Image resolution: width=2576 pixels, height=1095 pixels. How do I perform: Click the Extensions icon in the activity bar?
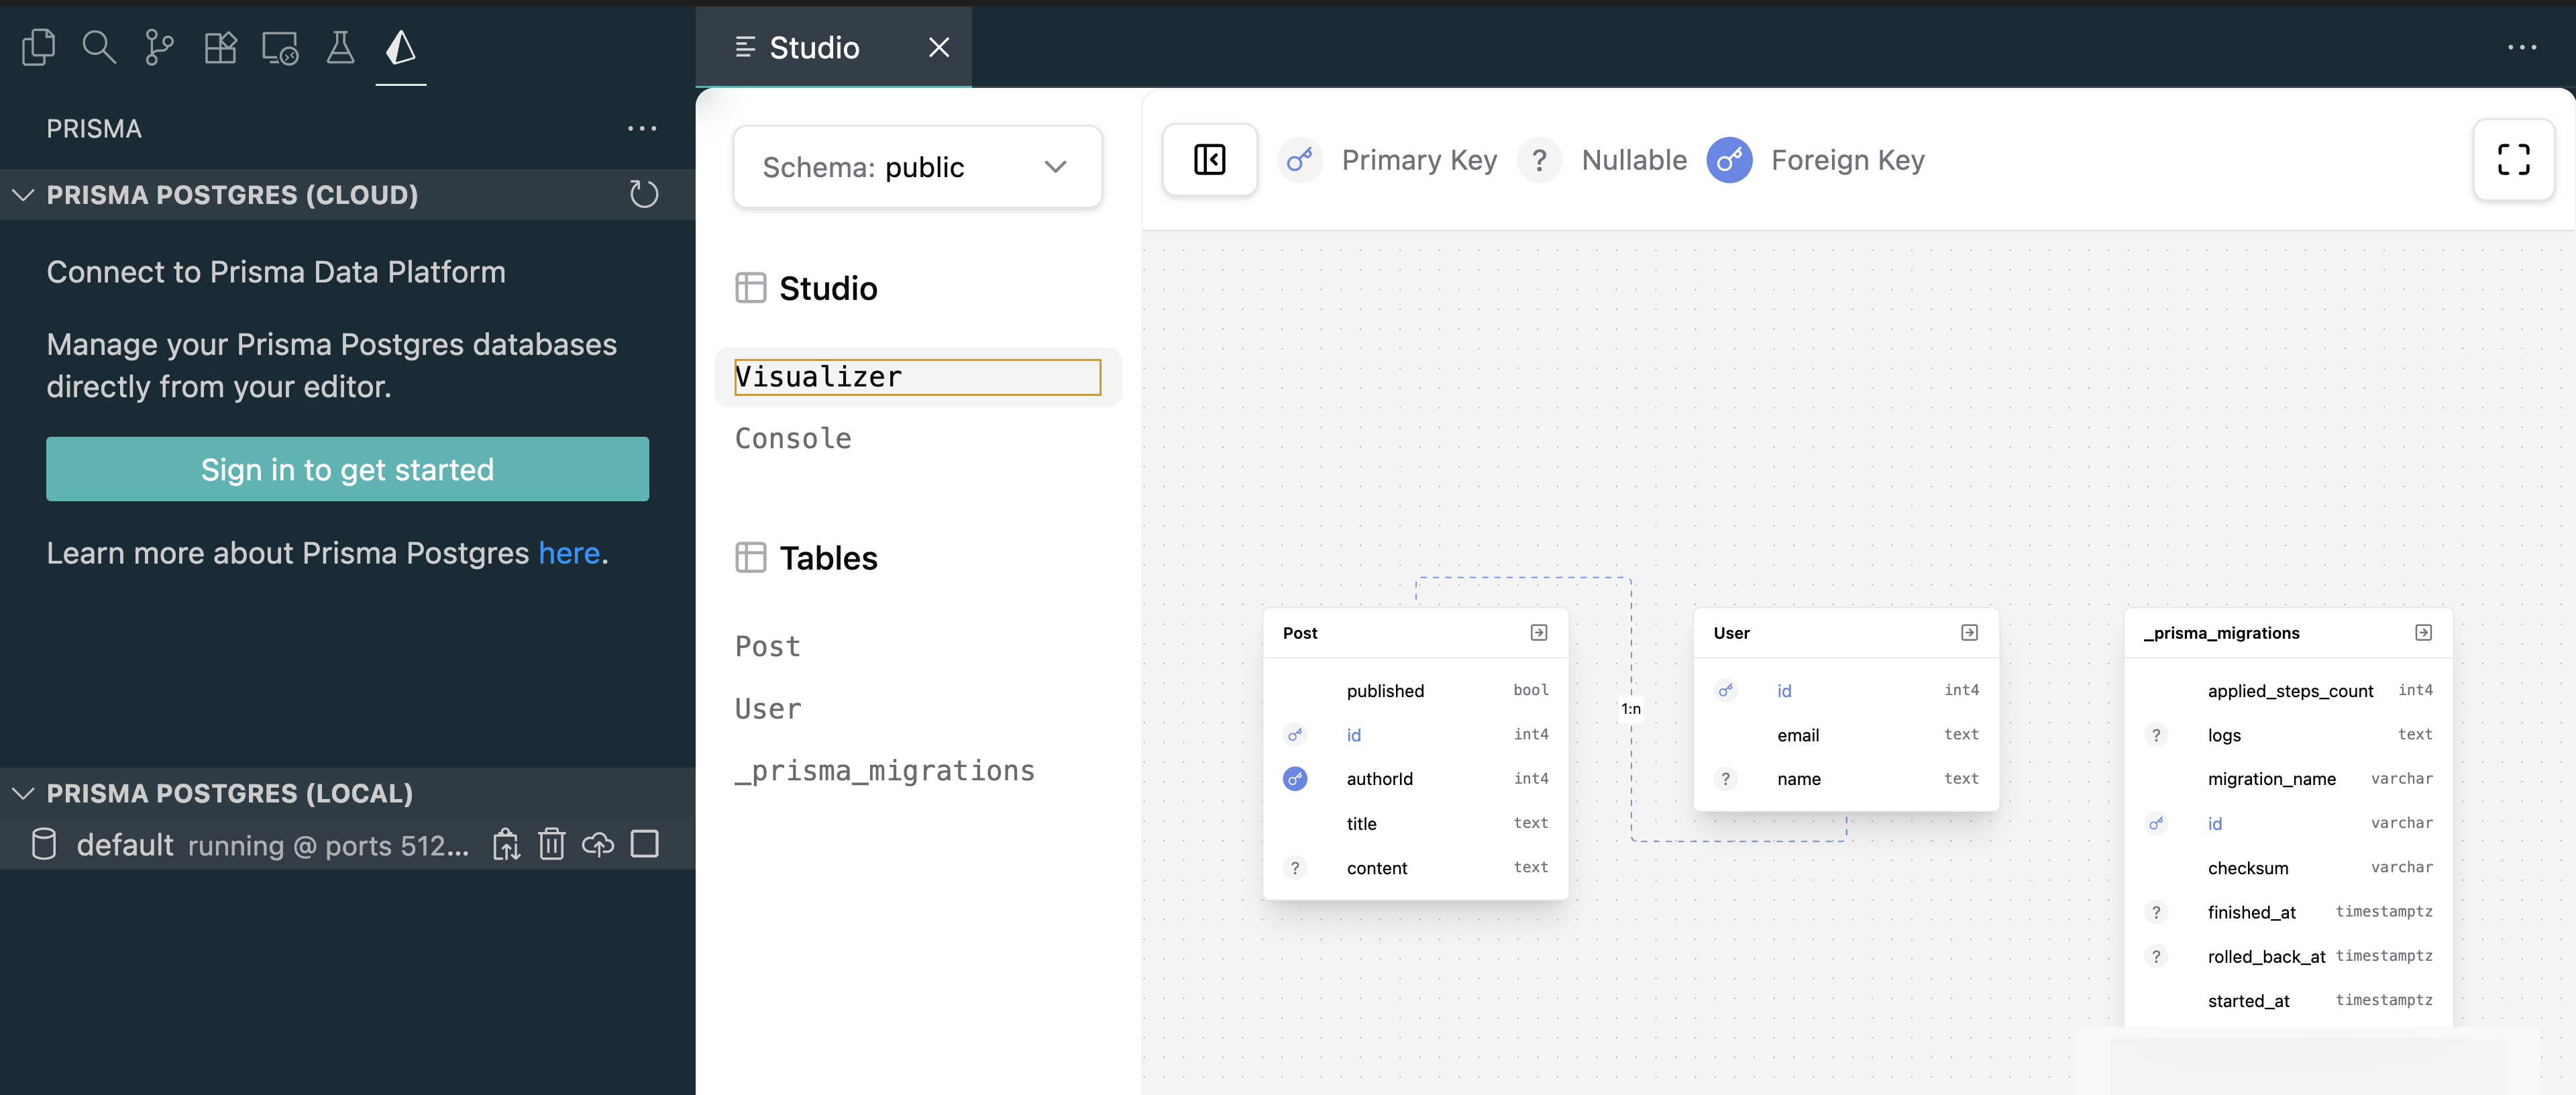(220, 47)
